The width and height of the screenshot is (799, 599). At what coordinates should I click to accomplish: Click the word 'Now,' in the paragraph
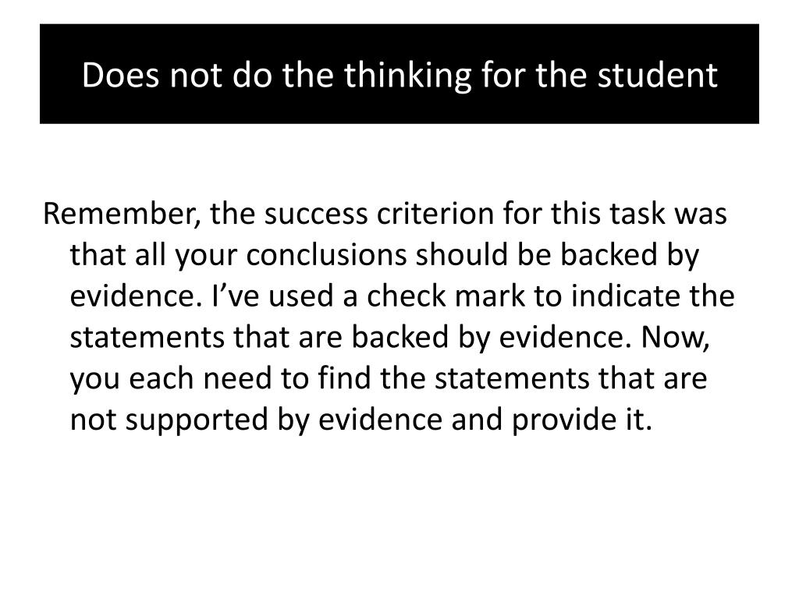pos(675,337)
